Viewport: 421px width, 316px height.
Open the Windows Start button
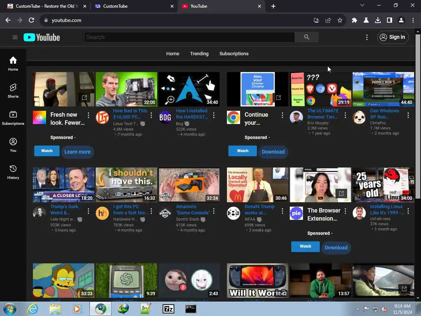coord(10,309)
